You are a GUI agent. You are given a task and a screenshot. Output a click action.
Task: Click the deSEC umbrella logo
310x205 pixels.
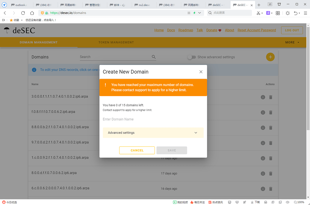[7, 30]
